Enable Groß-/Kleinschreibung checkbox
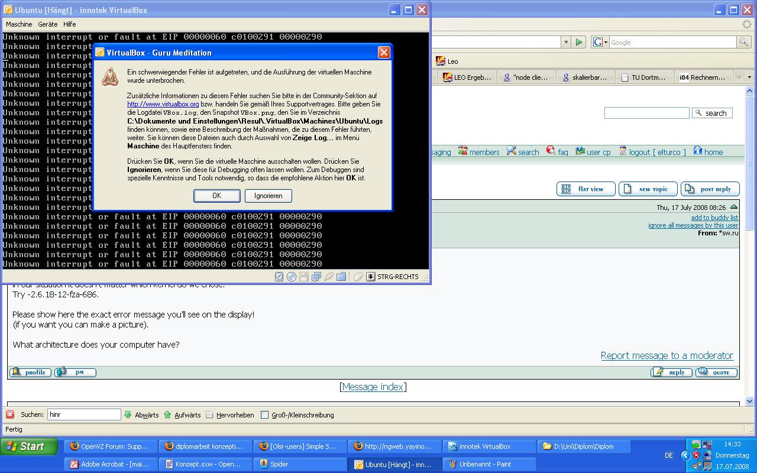The width and height of the screenshot is (757, 473). point(265,415)
